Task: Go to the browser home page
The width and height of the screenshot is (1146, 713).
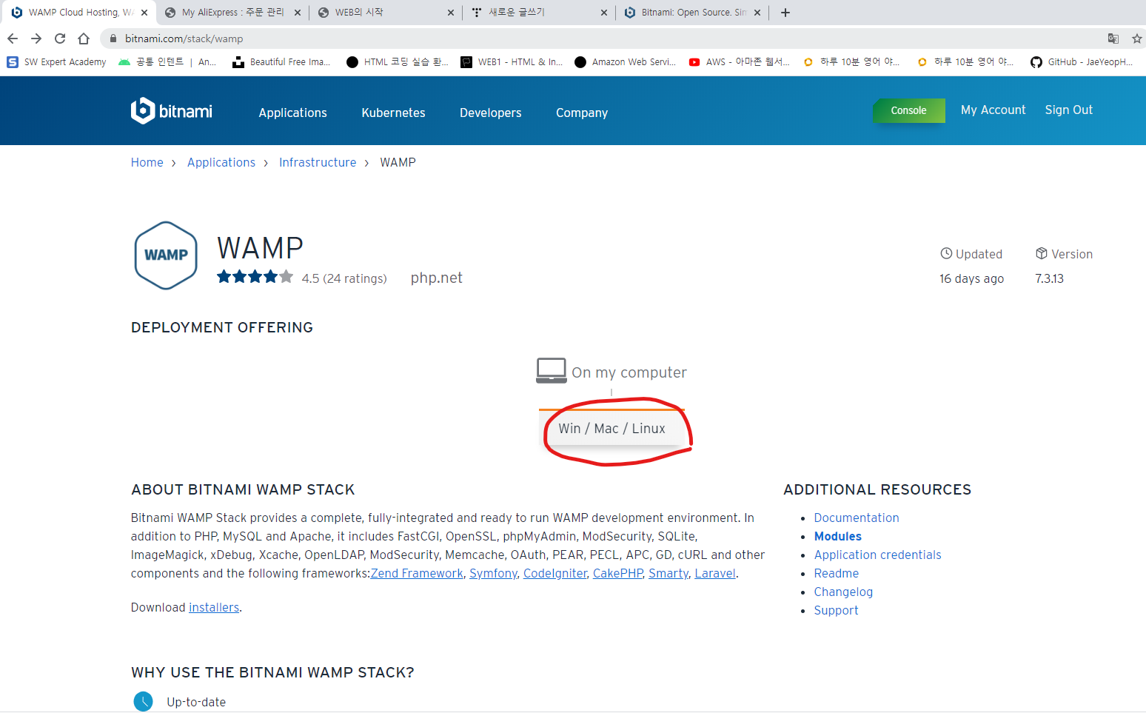Action: click(84, 39)
